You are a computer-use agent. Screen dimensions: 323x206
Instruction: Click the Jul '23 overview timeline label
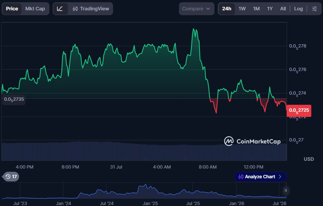[20, 203]
